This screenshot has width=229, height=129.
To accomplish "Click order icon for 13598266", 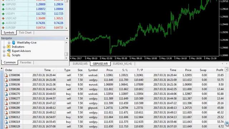I will pyautogui.click(x=6, y=89).
